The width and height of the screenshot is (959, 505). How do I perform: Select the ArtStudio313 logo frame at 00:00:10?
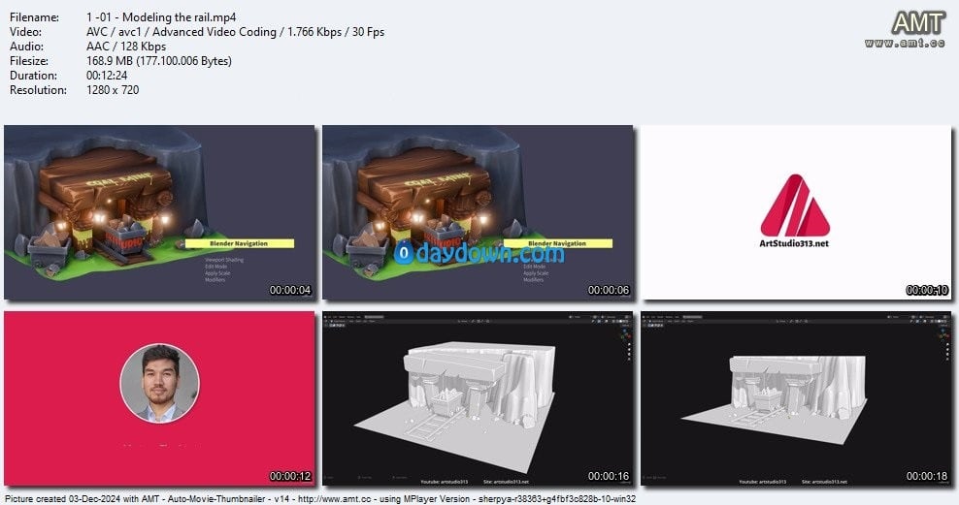(x=796, y=212)
